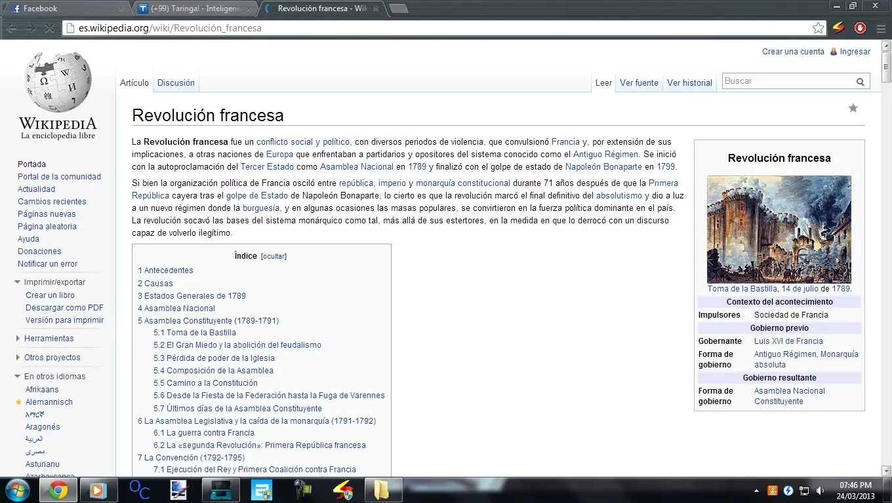This screenshot has width=892, height=503.
Task: Open a new browser tab
Action: (398, 9)
